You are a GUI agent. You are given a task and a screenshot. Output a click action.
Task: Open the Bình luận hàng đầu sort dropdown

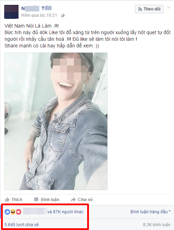[x=150, y=212]
